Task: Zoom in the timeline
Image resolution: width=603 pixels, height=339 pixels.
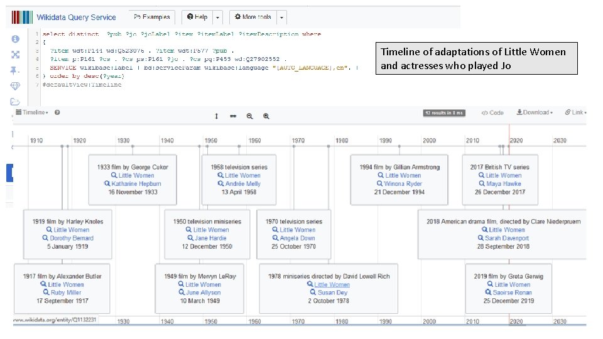Action: [266, 116]
